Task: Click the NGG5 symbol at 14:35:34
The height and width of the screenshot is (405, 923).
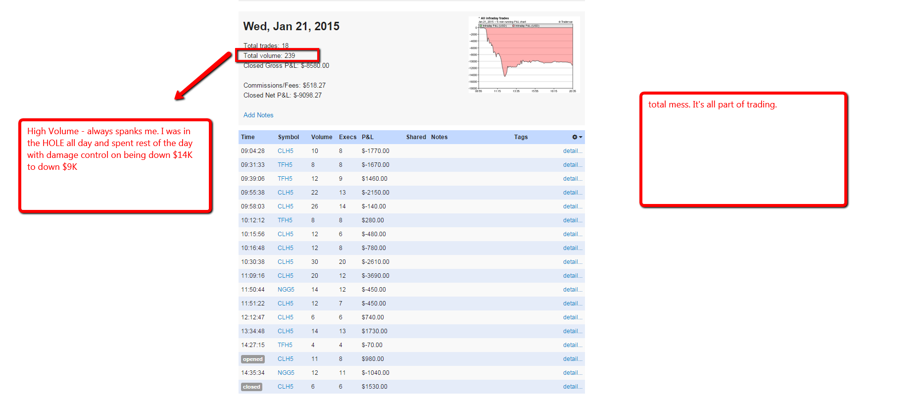Action: (286, 373)
